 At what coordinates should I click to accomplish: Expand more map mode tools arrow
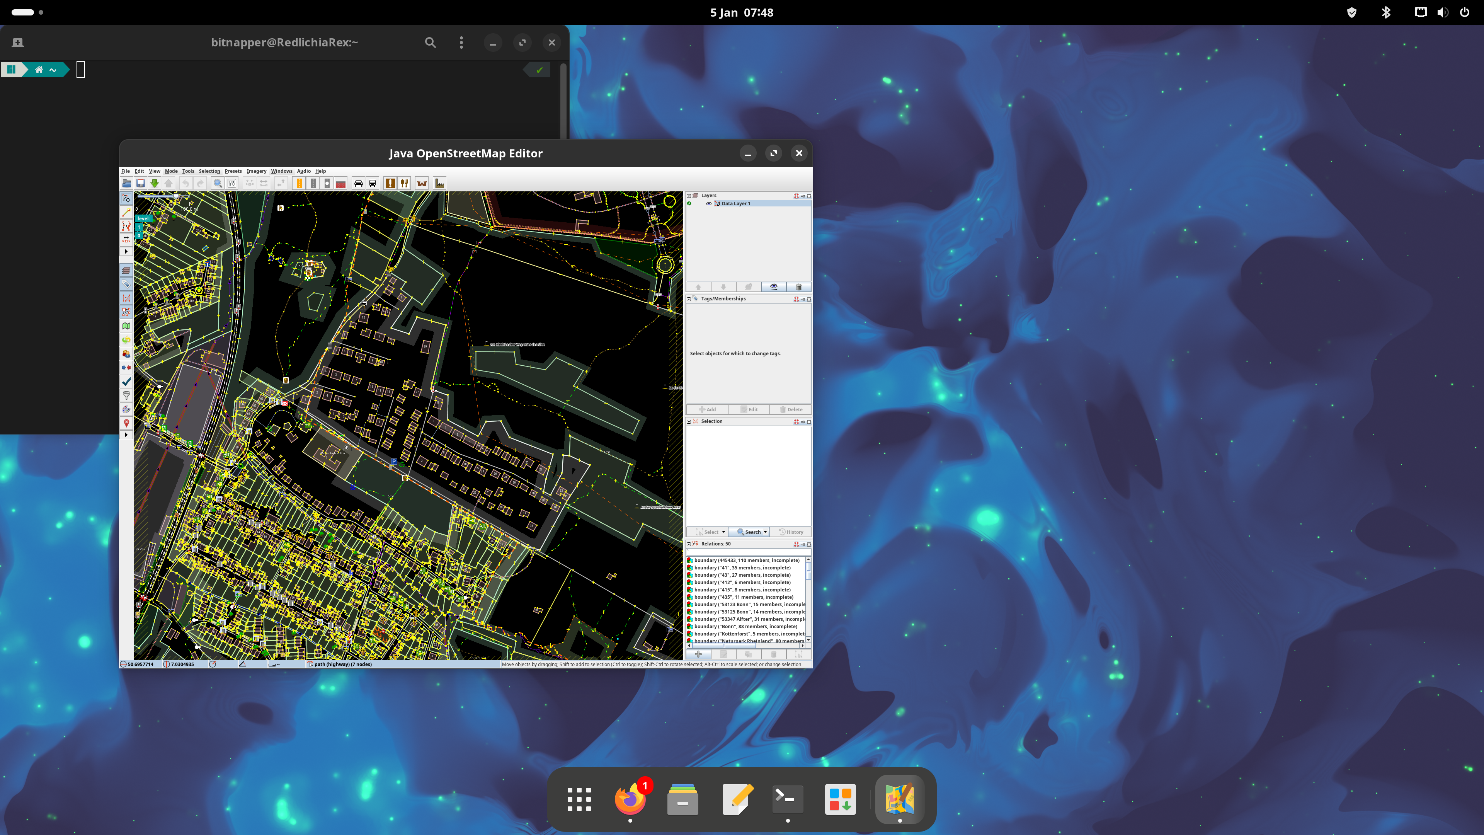tap(126, 251)
